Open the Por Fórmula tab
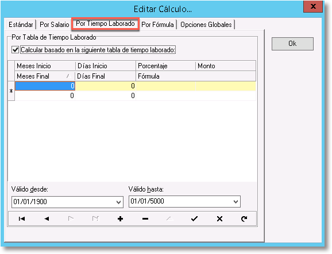Screen dimensions: 332x254 [x=157, y=25]
